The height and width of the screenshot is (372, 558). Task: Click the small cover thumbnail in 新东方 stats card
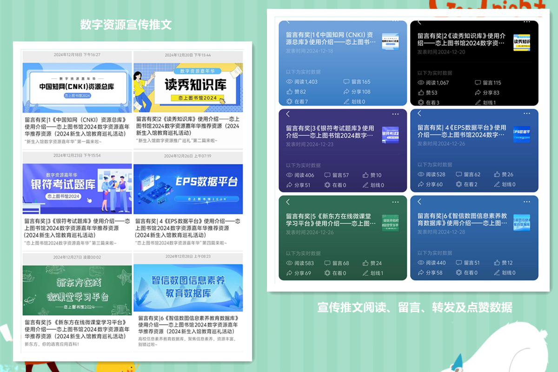click(391, 223)
